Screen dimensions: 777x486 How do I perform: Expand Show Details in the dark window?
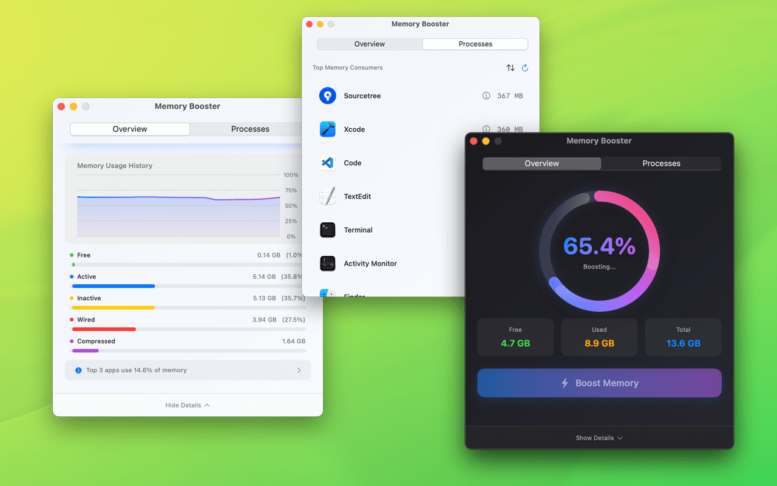point(599,437)
